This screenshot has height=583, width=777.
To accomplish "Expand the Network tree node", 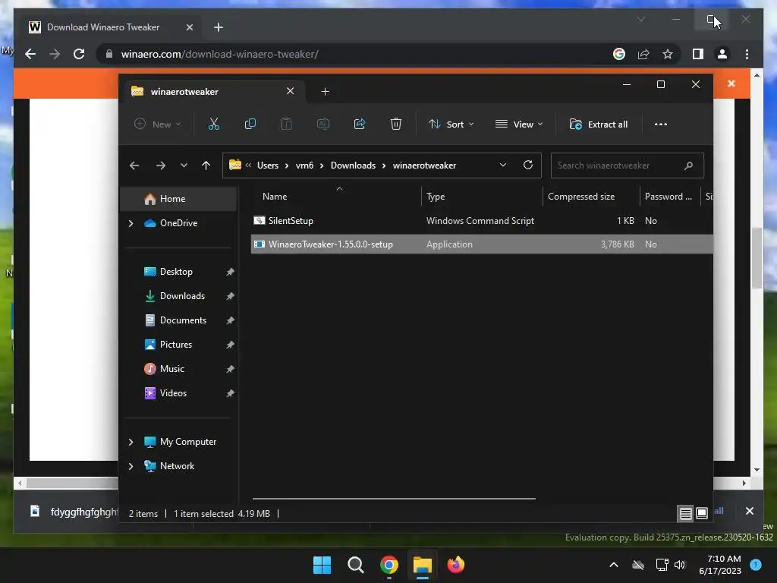I will pyautogui.click(x=131, y=466).
